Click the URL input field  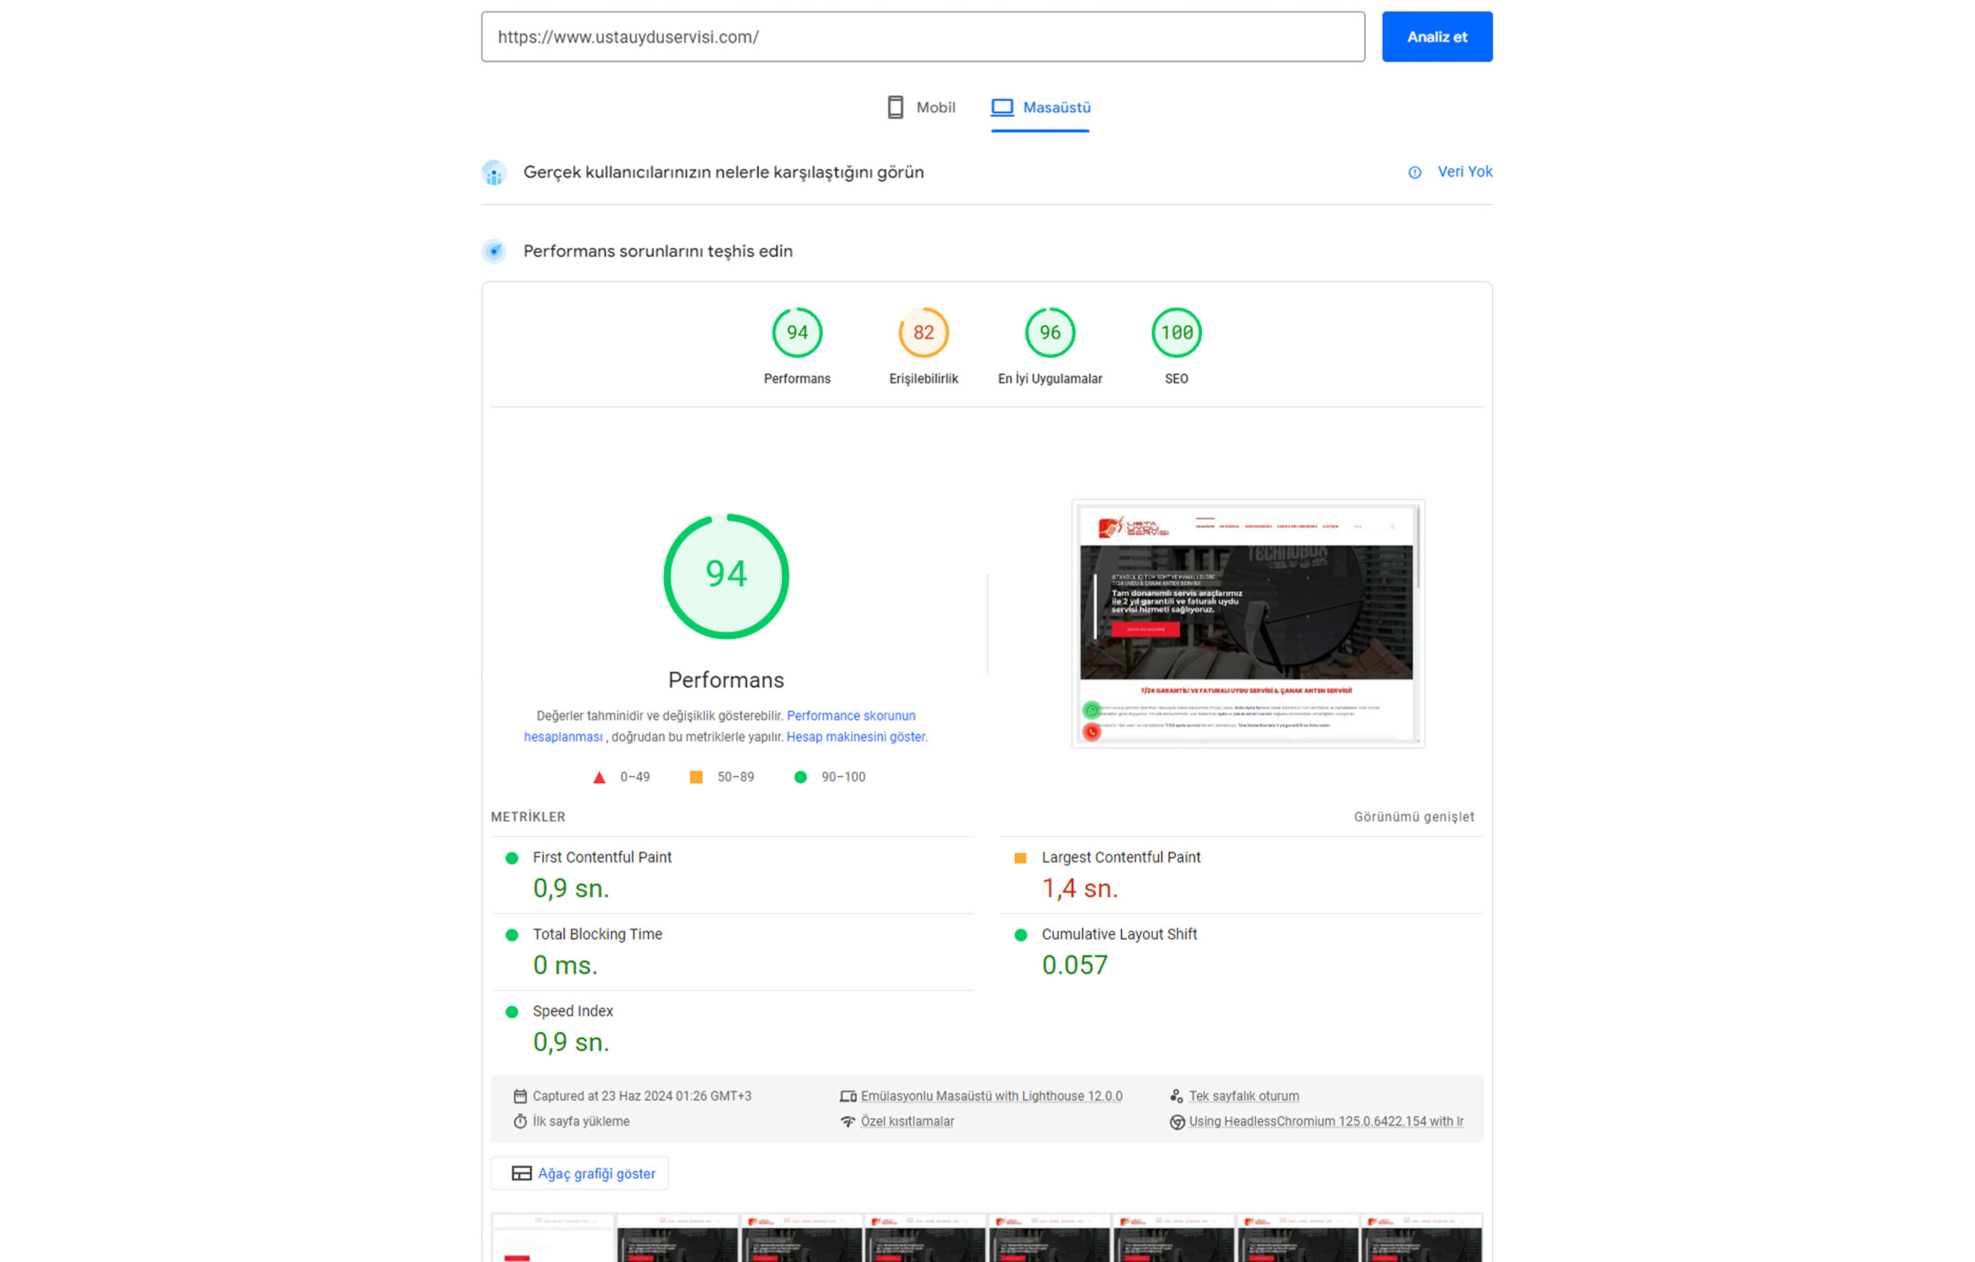point(923,37)
